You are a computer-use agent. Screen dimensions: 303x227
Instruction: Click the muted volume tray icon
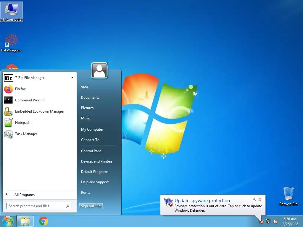(x=275, y=221)
